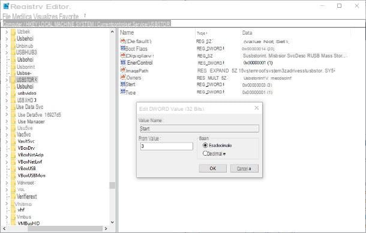Select the vhf tree item

[21, 210]
